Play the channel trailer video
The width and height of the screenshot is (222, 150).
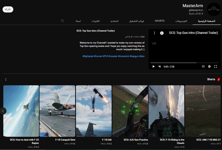point(153,66)
